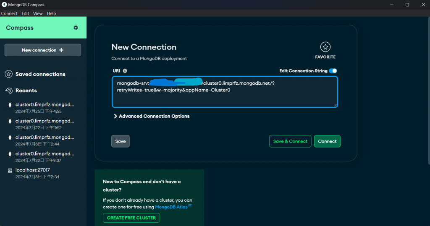The height and width of the screenshot is (226, 430).
Task: Click the green Connect button
Action: coord(327,141)
